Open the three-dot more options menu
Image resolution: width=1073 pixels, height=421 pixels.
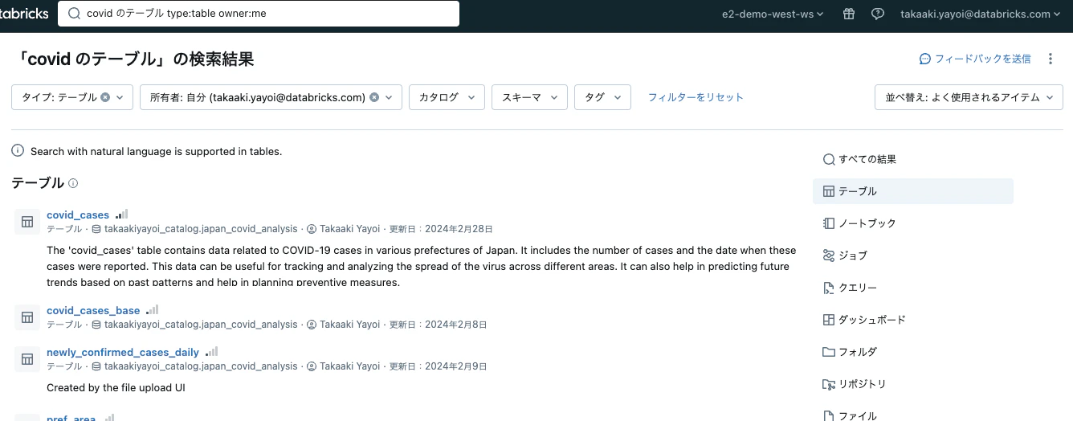click(x=1051, y=59)
